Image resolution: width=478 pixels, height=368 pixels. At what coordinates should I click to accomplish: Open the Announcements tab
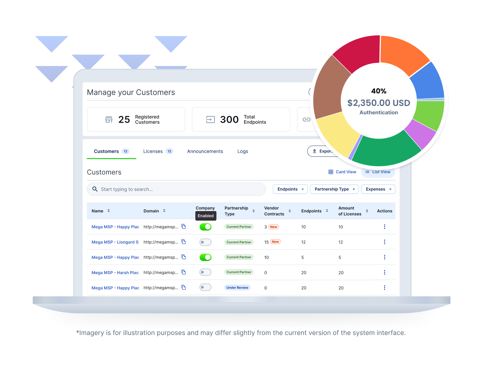tap(205, 151)
